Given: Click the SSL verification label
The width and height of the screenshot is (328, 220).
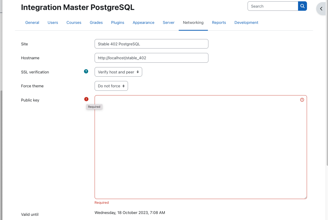Looking at the screenshot, I should pyautogui.click(x=35, y=72).
